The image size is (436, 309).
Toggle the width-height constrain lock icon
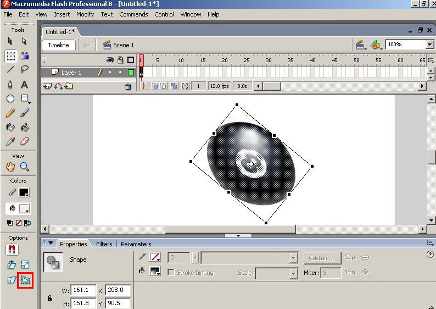click(x=49, y=298)
